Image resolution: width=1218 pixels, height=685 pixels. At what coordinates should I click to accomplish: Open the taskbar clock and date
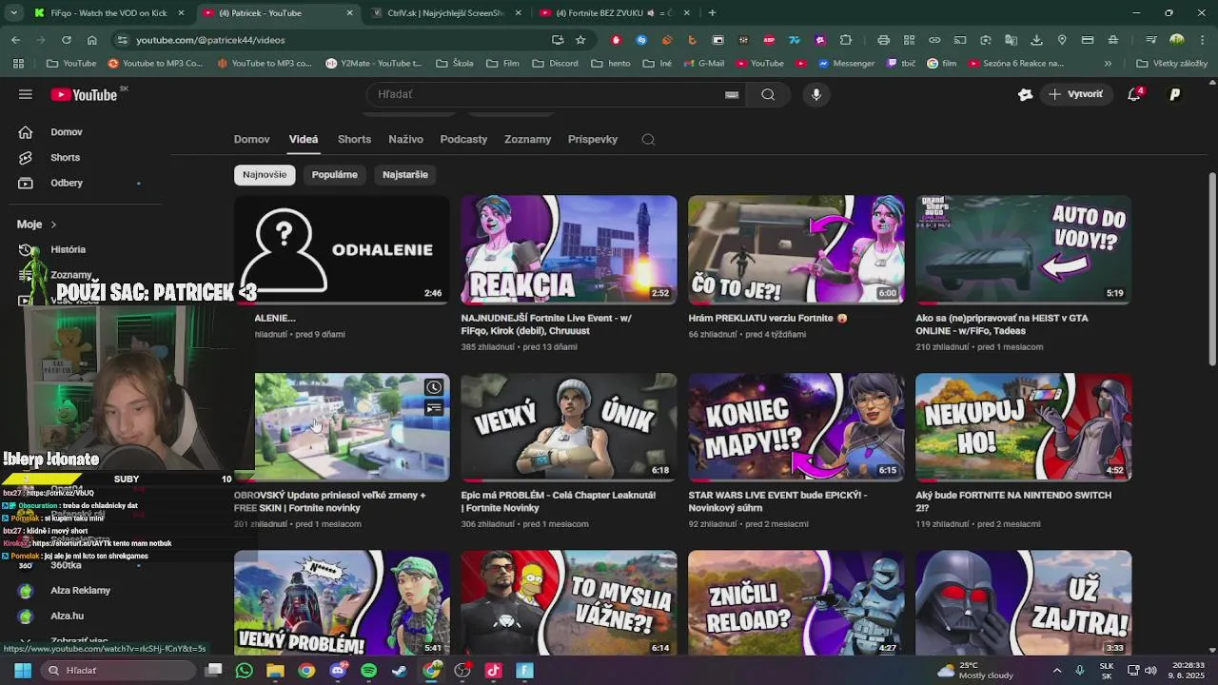pos(1188,670)
